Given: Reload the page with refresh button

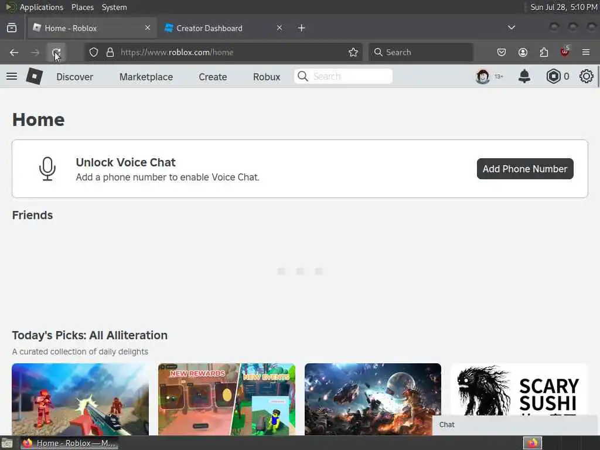Looking at the screenshot, I should [56, 52].
